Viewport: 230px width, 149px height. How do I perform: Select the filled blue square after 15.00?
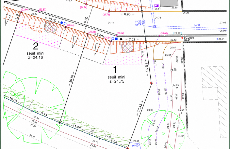pos(62,23)
